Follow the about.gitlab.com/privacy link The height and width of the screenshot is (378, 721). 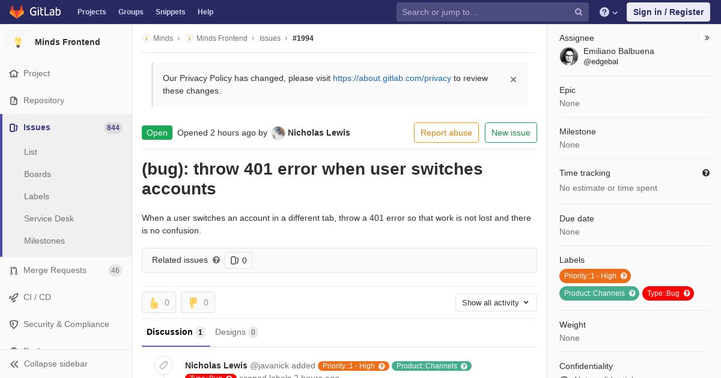pos(392,78)
